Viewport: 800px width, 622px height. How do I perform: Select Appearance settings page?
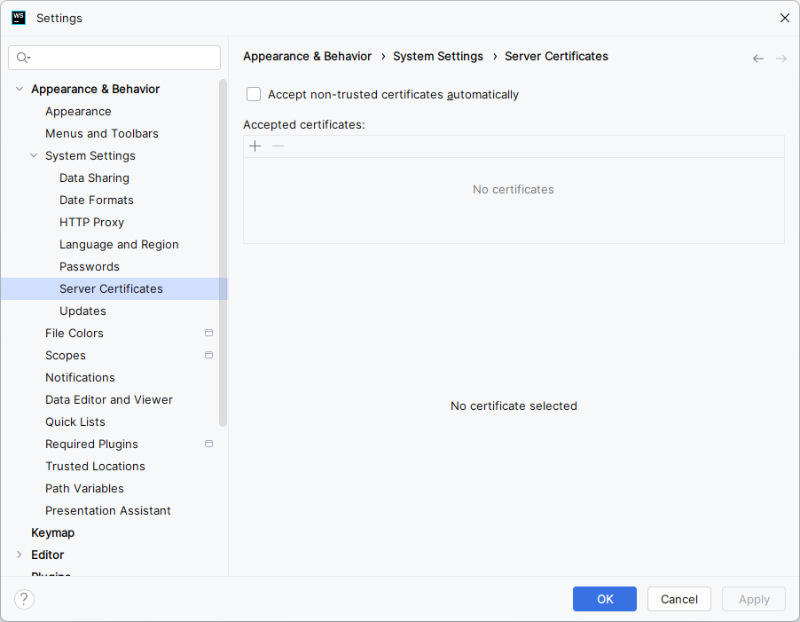tap(78, 111)
